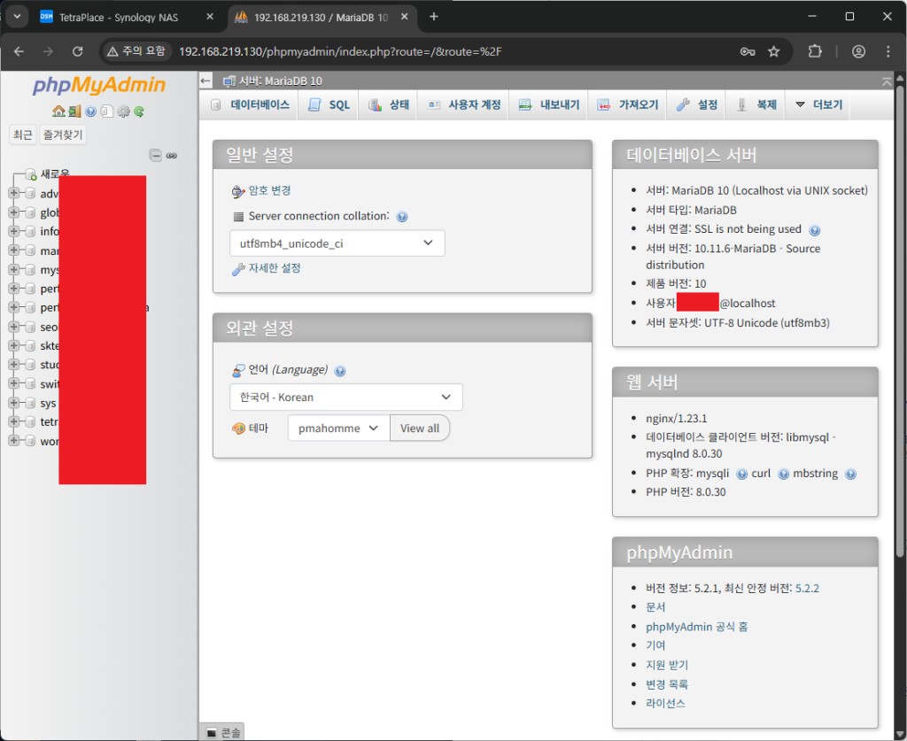The height and width of the screenshot is (741, 907).
Task: Click View all themes button
Action: 420,428
